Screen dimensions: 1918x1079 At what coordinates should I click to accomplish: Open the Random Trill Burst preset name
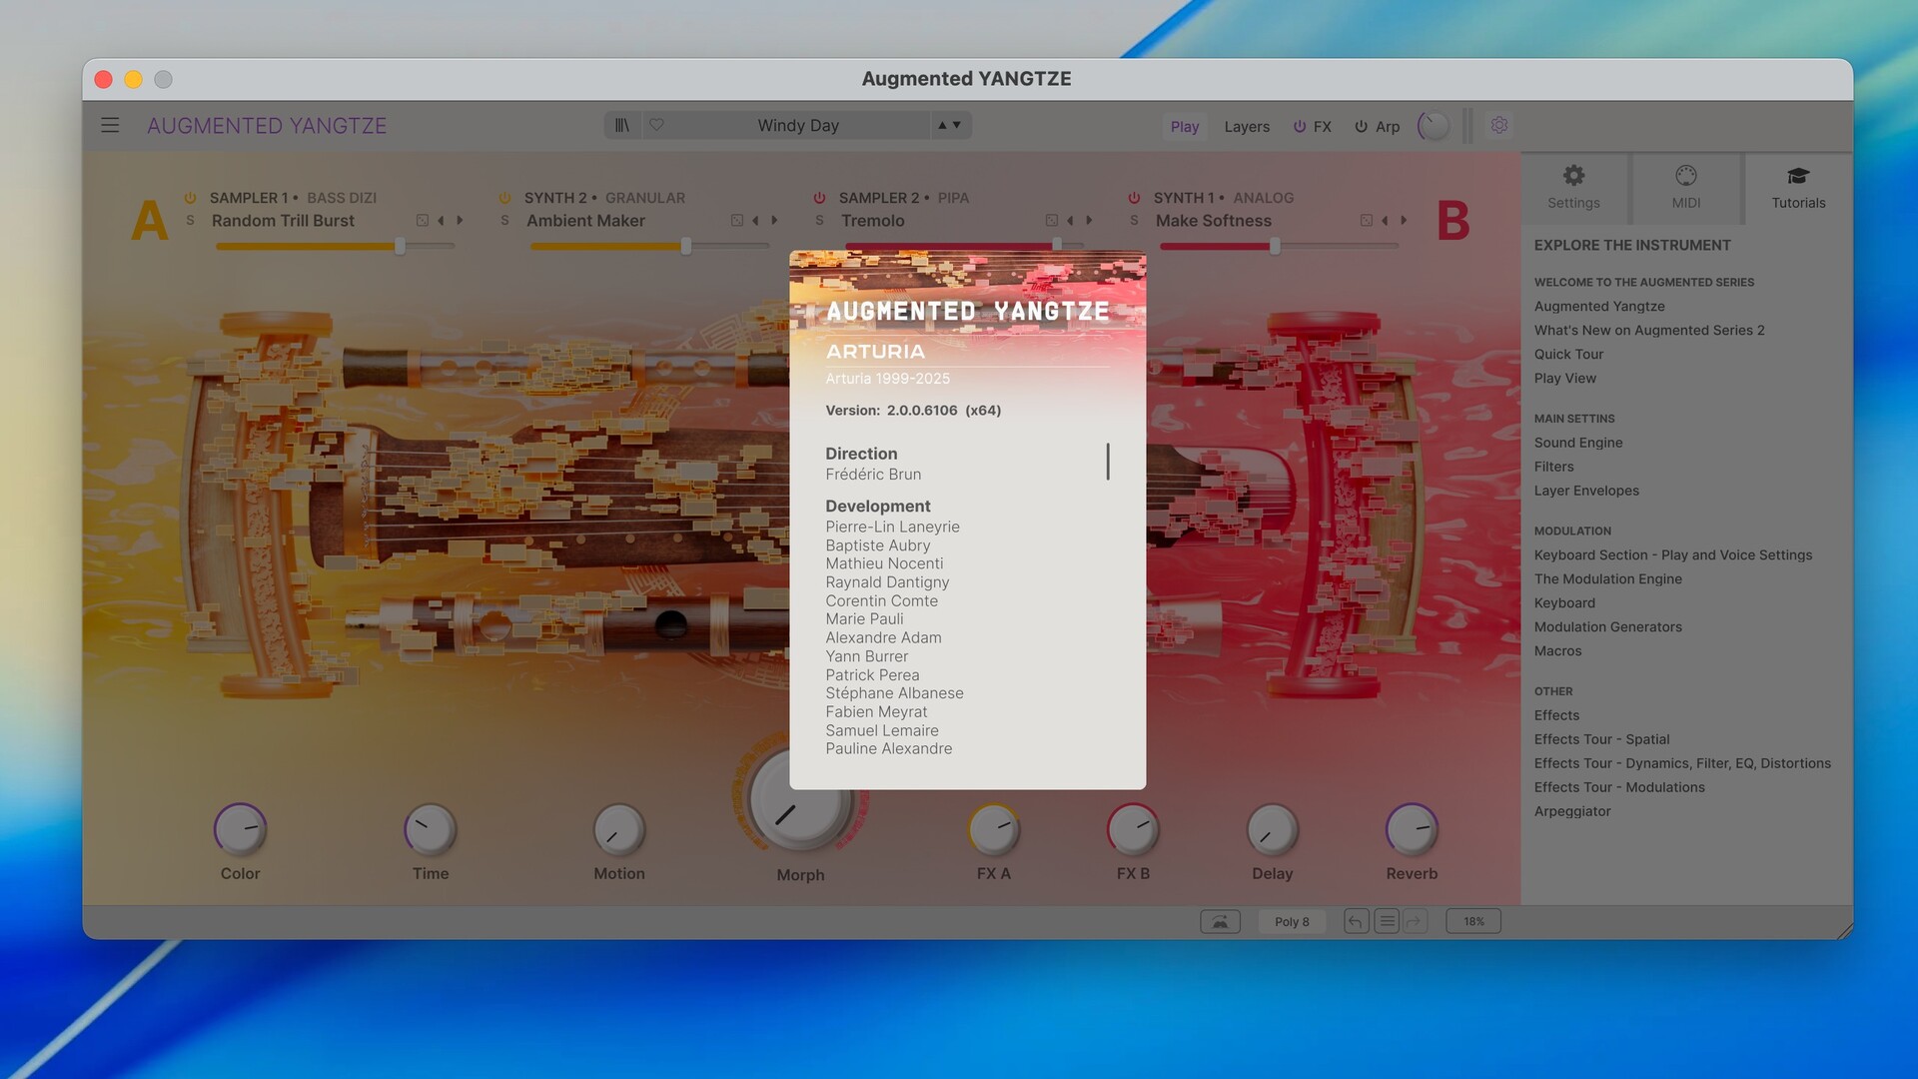(283, 221)
